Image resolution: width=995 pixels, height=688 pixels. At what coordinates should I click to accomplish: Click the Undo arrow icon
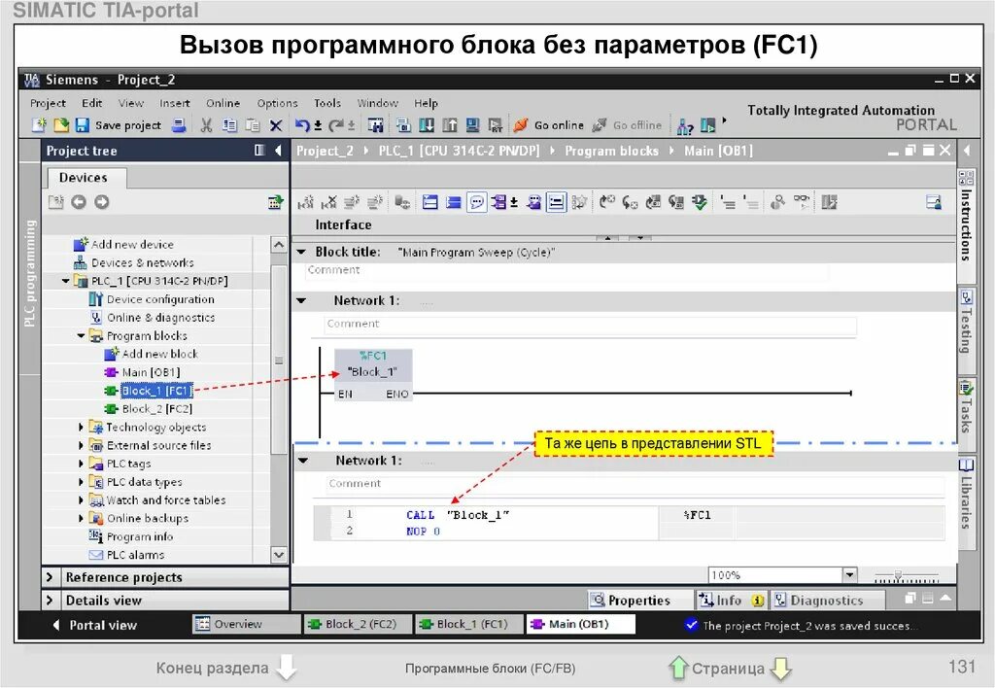click(x=303, y=125)
